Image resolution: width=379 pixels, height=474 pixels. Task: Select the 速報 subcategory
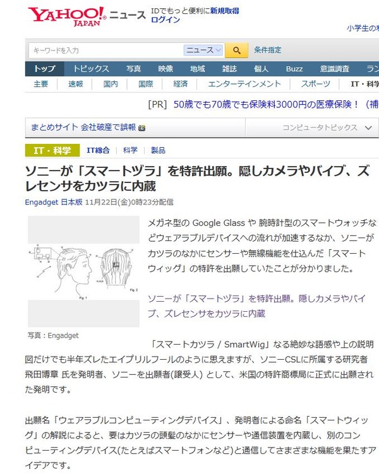[76, 84]
